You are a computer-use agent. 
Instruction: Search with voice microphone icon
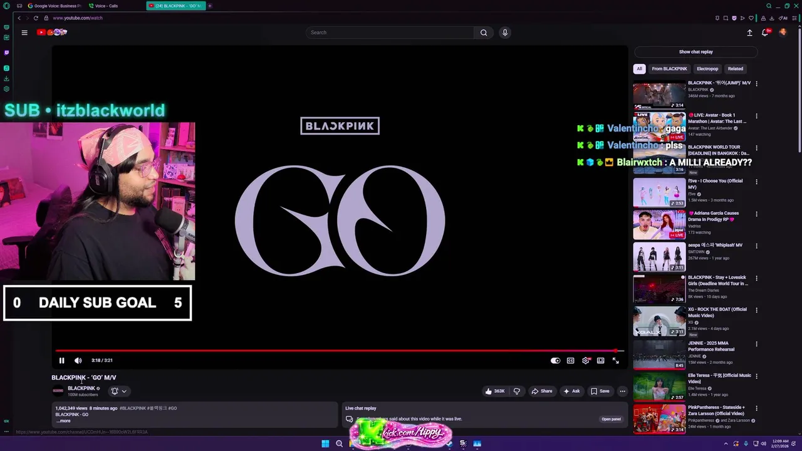pyautogui.click(x=504, y=33)
